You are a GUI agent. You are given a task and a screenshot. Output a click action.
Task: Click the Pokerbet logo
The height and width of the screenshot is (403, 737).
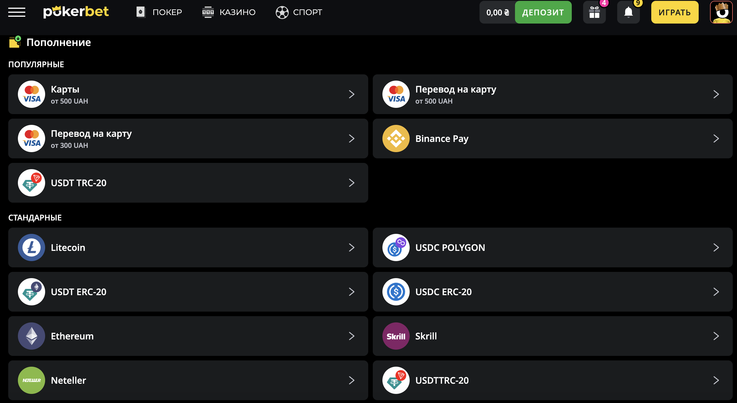(76, 12)
